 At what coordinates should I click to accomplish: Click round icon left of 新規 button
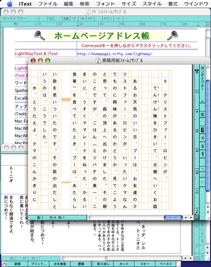(3, 264)
